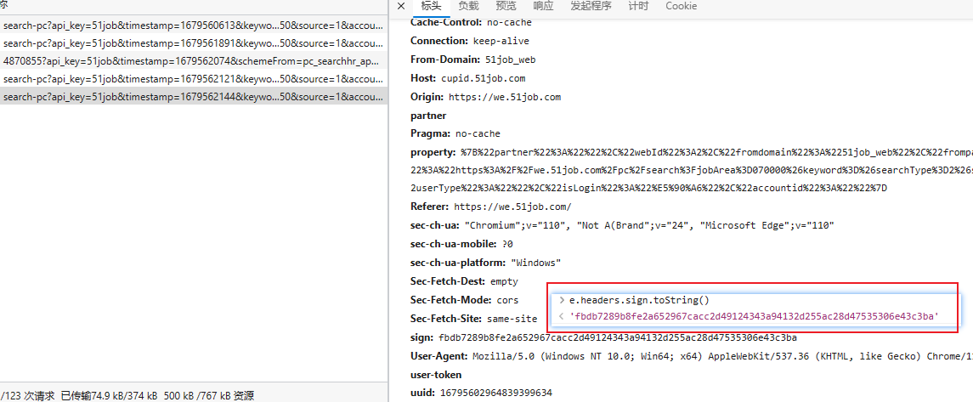This screenshot has width=973, height=402.
Task: Close the request details panel
Action: tap(401, 6)
